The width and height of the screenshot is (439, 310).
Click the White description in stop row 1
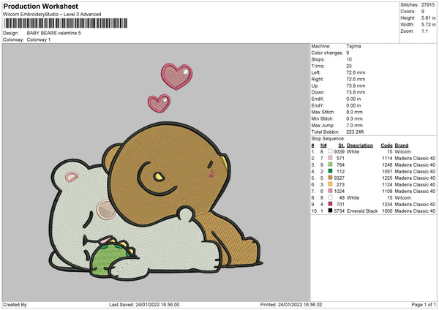pos(353,151)
